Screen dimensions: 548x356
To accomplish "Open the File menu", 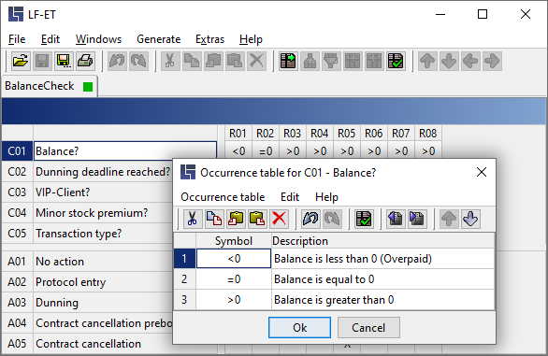I will (17, 39).
